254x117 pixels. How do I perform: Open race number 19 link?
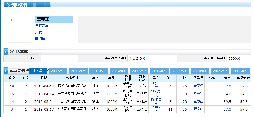pos(12,86)
